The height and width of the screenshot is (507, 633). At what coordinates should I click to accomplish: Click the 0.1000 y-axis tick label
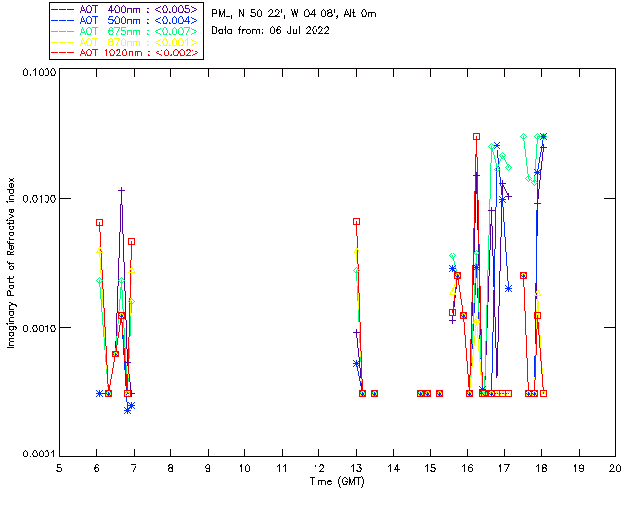(x=38, y=74)
